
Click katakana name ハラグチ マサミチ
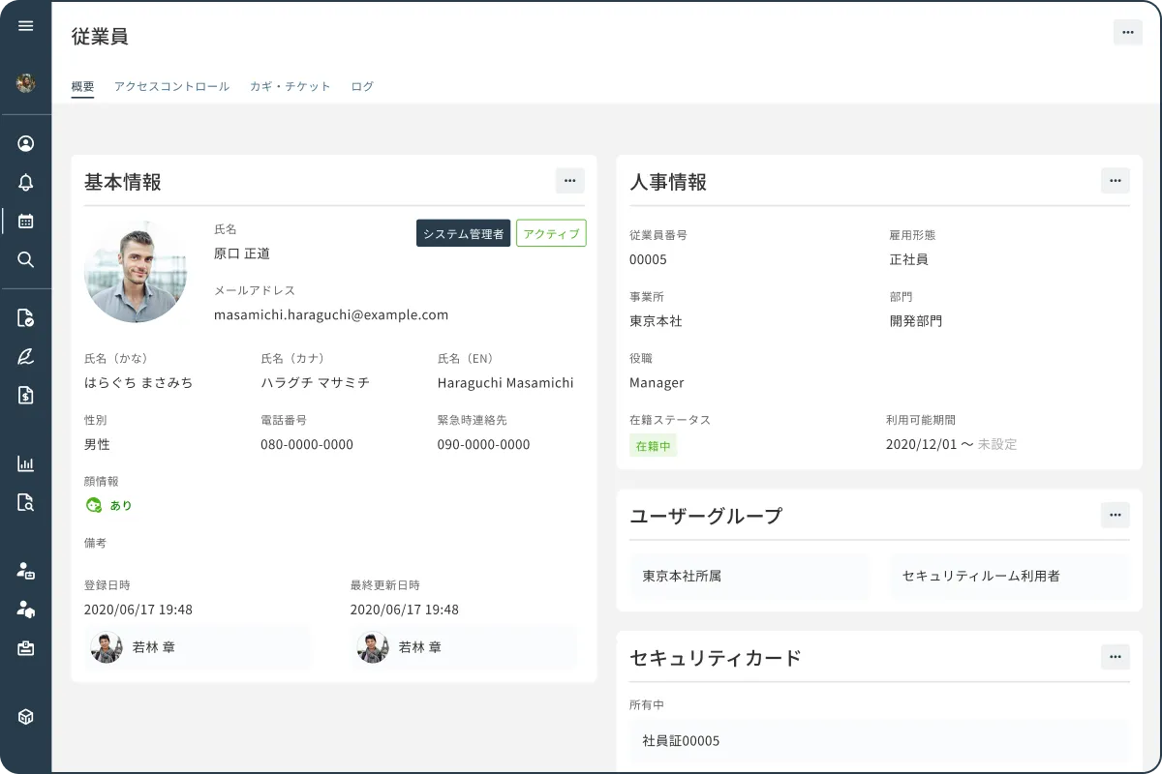pyautogui.click(x=315, y=382)
